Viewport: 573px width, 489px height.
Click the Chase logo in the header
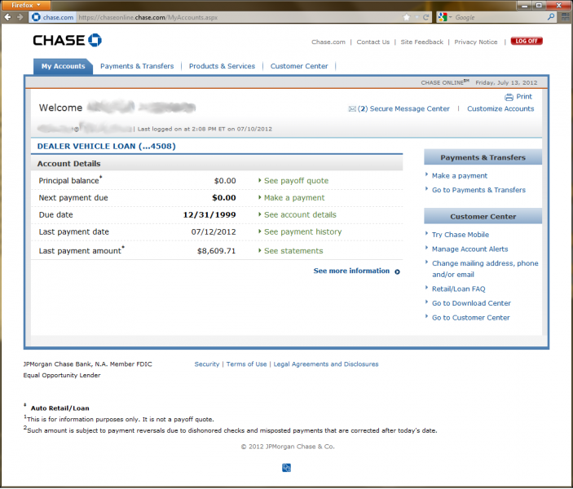[x=67, y=41]
